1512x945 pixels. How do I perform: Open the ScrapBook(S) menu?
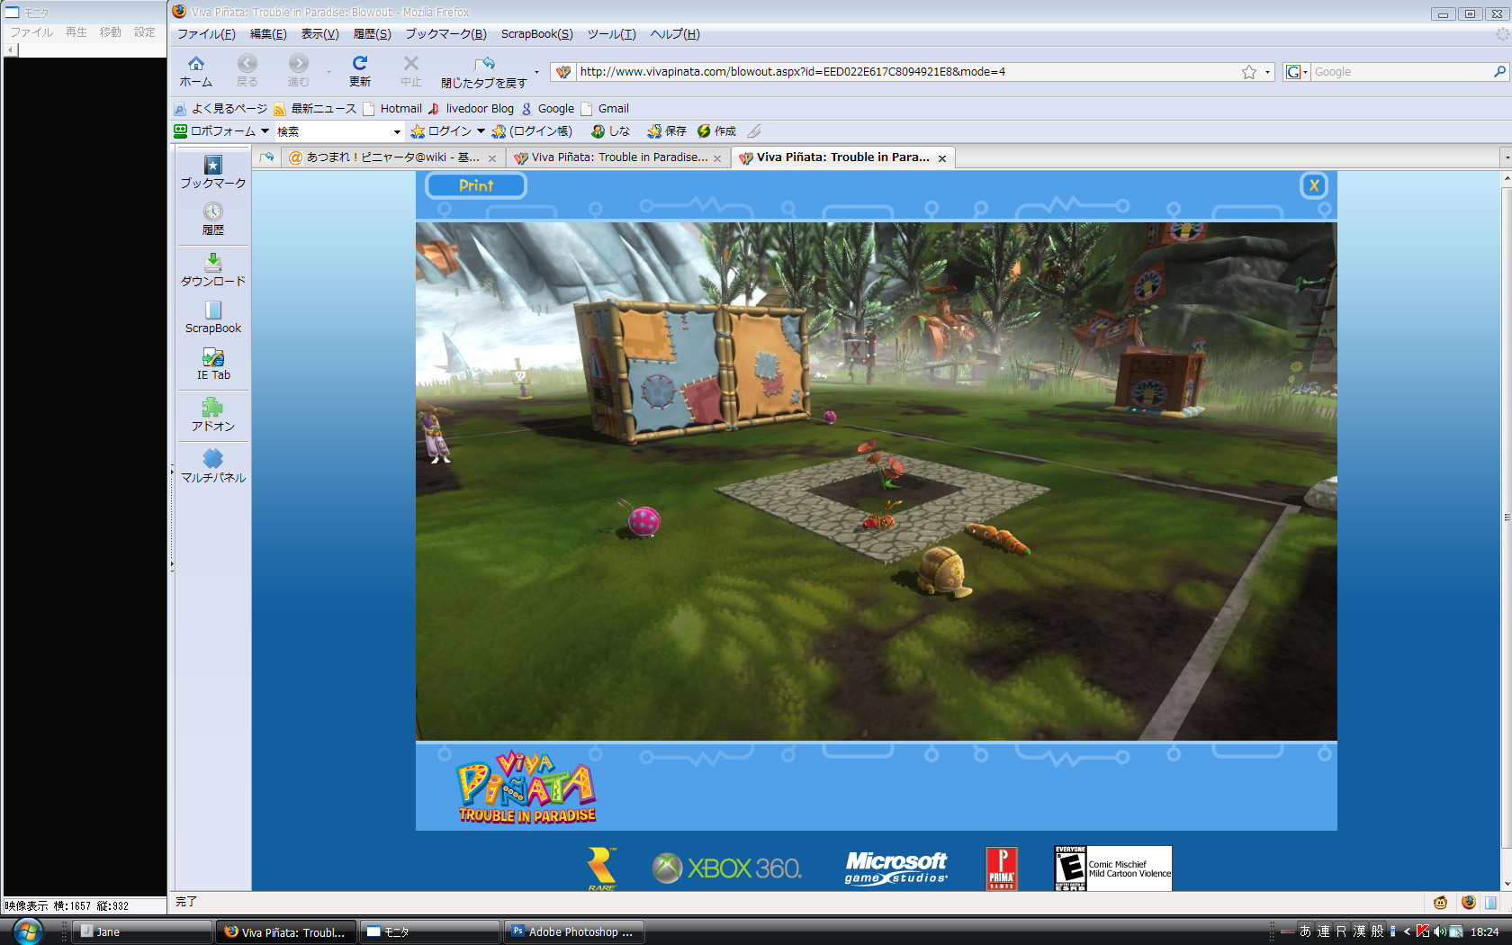click(x=536, y=34)
